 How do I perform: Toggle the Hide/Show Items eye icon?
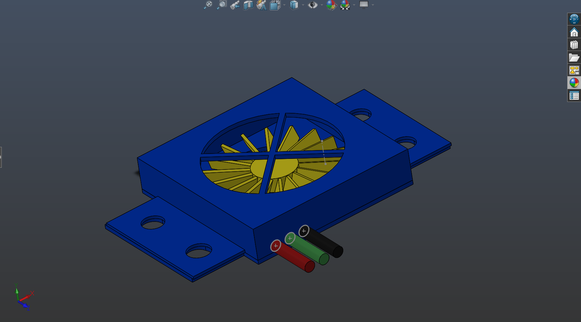tap(312, 5)
